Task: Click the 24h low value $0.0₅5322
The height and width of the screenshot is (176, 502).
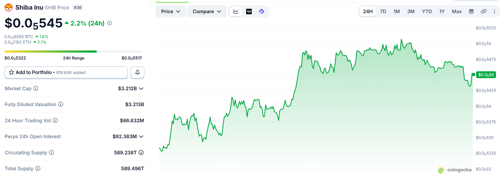Action: point(15,58)
